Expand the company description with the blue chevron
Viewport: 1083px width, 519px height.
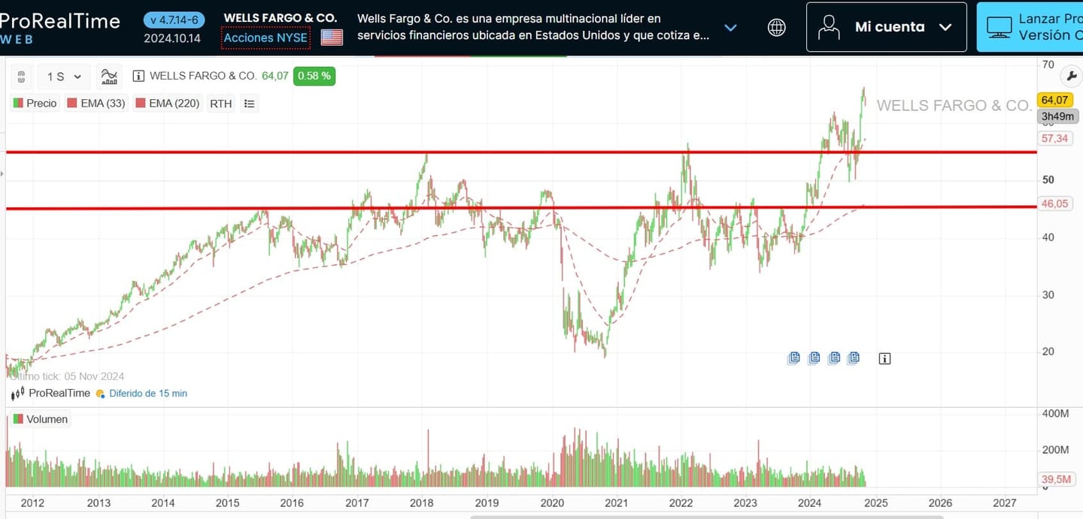730,27
